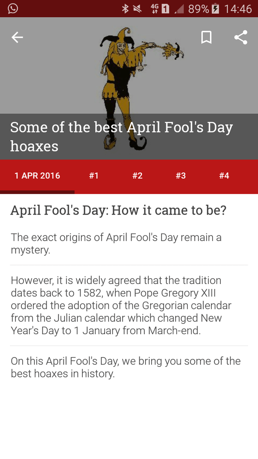Tap the WhatsApp notification icon
258x459 pixels.
pyautogui.click(x=13, y=9)
